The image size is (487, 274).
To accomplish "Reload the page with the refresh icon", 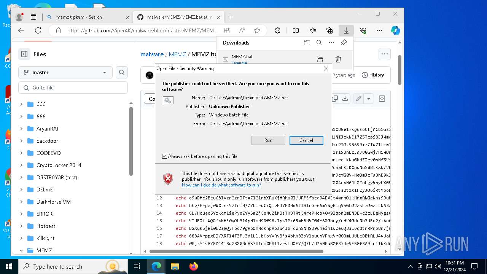I will 38,30.
